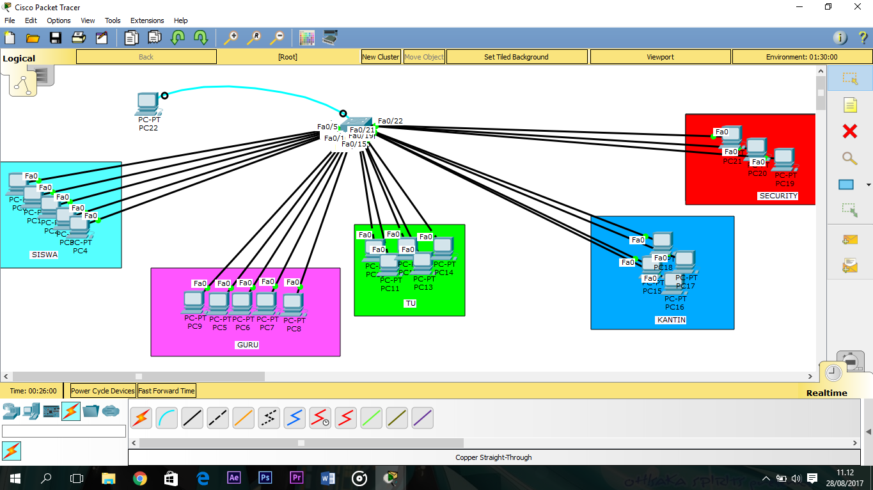Copy selected objects in toolbar
The width and height of the screenshot is (873, 490).
132,38
